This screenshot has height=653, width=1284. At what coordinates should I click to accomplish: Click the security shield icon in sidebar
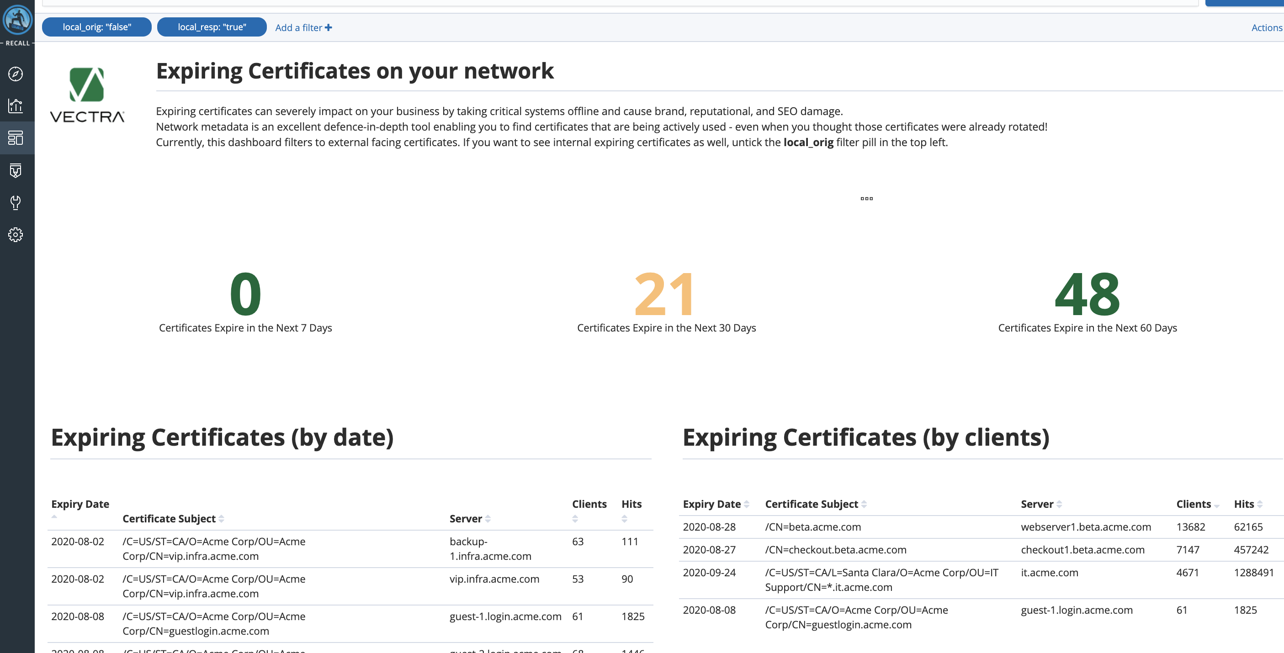(16, 171)
